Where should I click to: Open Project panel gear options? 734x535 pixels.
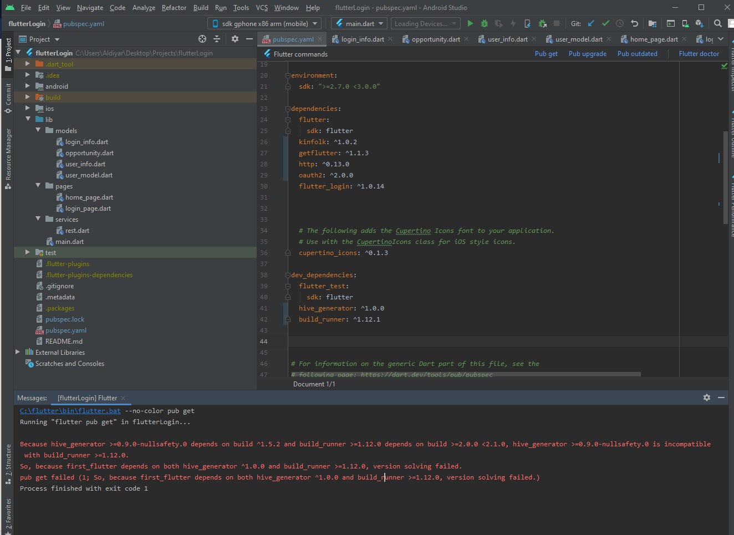click(235, 39)
